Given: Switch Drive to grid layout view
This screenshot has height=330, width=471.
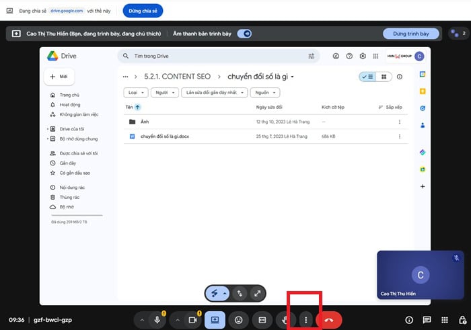Looking at the screenshot, I should pos(384,77).
